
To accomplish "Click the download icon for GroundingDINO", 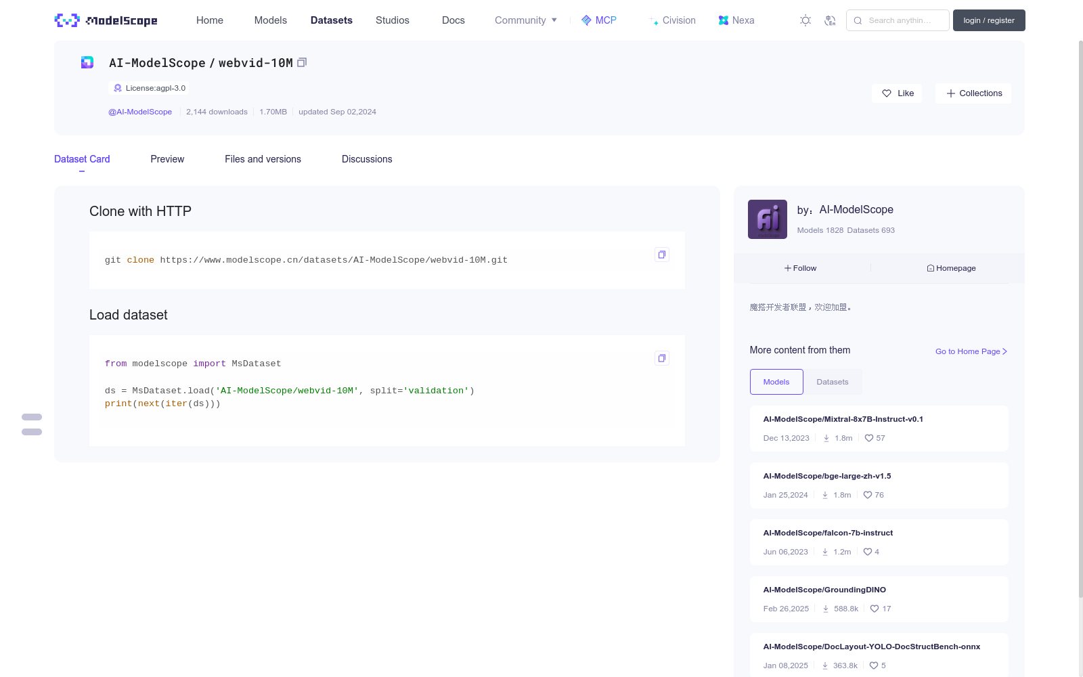I will coord(826,609).
